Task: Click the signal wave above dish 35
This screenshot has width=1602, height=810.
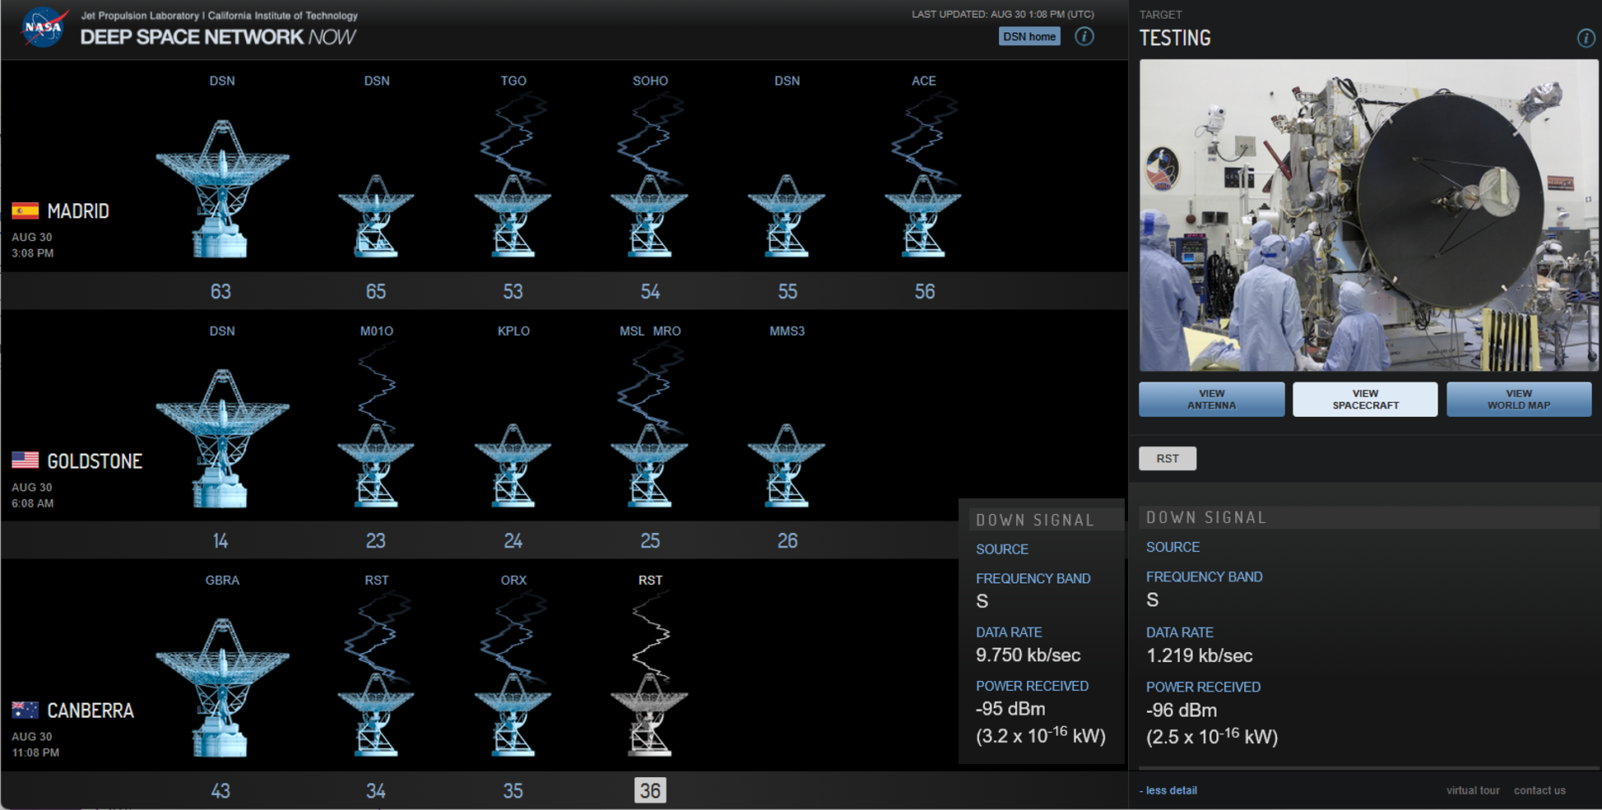Action: tap(513, 636)
